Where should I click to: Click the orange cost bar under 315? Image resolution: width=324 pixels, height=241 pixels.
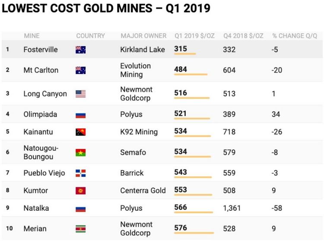click(185, 54)
